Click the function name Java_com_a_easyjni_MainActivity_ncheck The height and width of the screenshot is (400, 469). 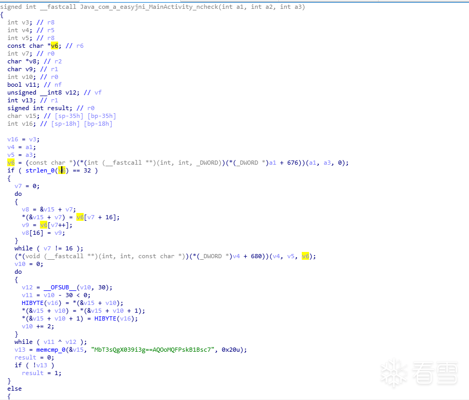(x=149, y=7)
